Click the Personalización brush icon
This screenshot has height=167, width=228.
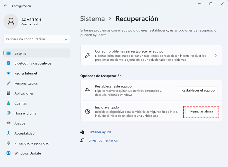point(8,83)
